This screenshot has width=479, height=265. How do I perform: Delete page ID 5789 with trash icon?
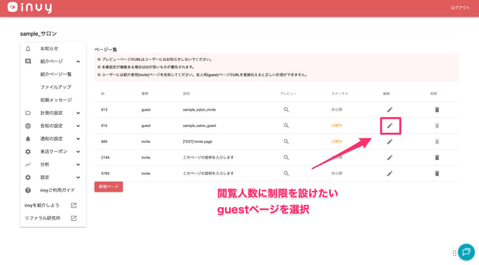pyautogui.click(x=437, y=173)
